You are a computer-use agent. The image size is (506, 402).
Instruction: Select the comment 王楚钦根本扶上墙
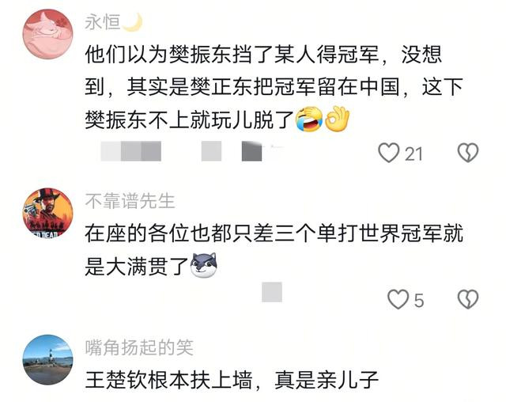pos(232,380)
